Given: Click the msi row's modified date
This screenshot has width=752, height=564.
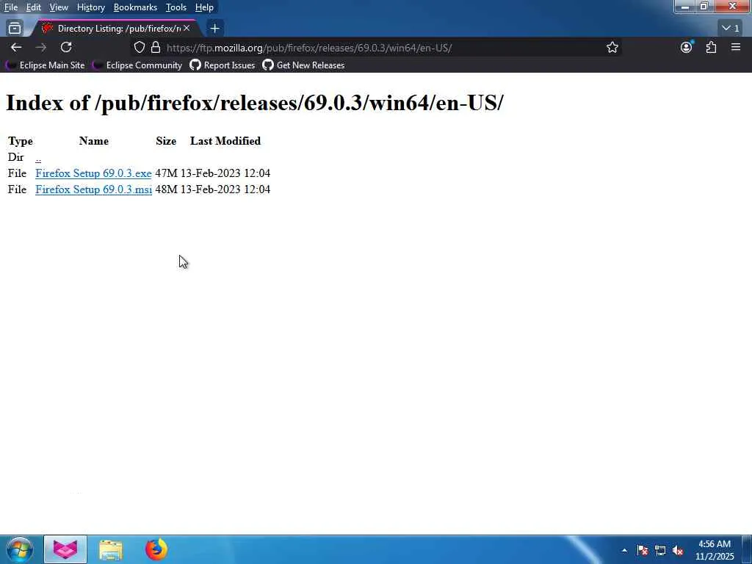Looking at the screenshot, I should coord(225,189).
